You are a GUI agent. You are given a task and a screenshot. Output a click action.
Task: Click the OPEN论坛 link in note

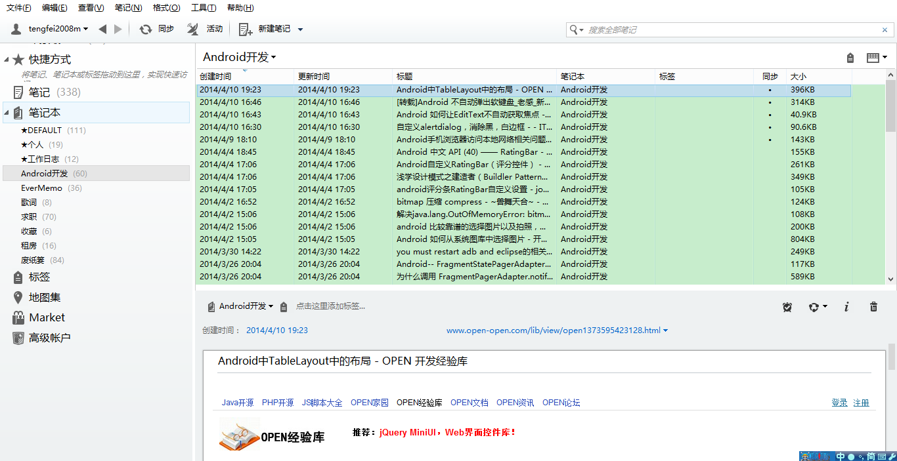coord(561,403)
